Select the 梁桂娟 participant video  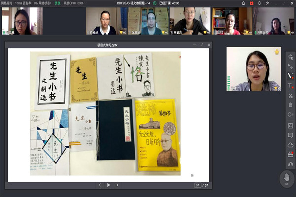coord(106,21)
